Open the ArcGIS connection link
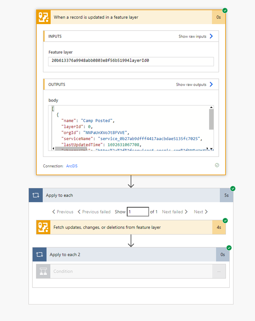Image resolution: width=255 pixels, height=321 pixels. pyautogui.click(x=72, y=166)
